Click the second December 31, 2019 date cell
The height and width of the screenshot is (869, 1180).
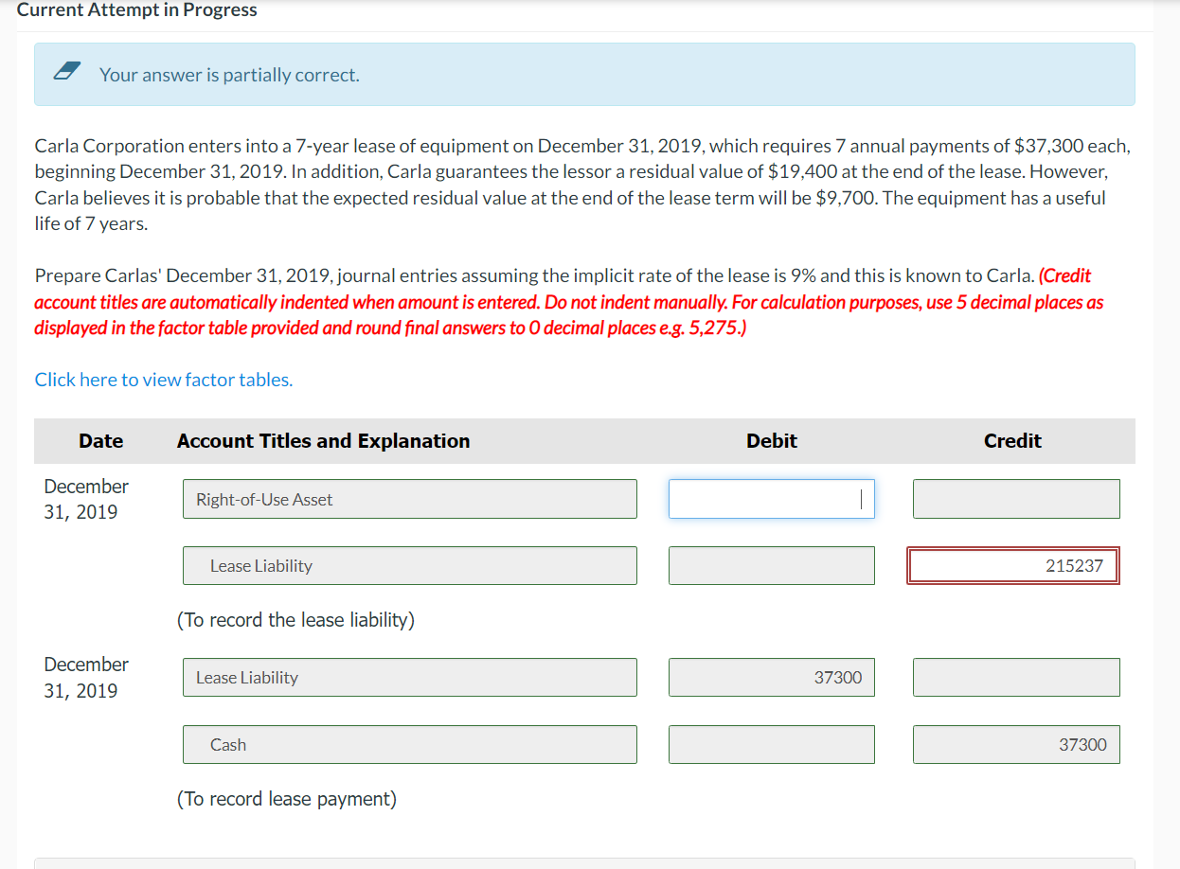click(x=86, y=677)
